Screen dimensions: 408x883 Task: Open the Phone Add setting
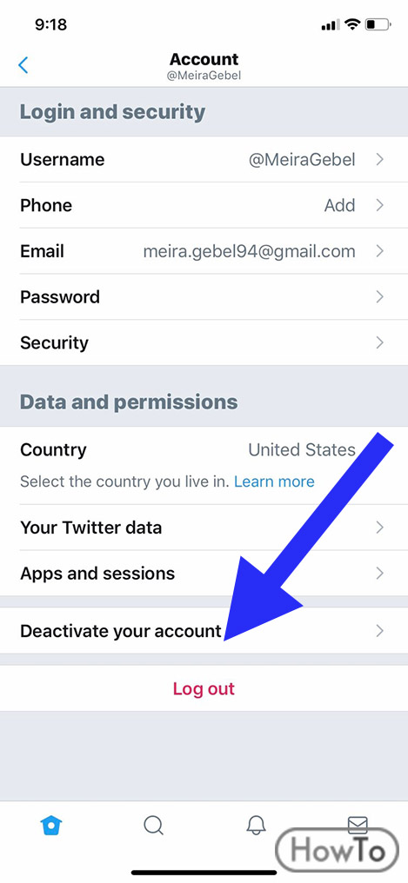(x=204, y=205)
